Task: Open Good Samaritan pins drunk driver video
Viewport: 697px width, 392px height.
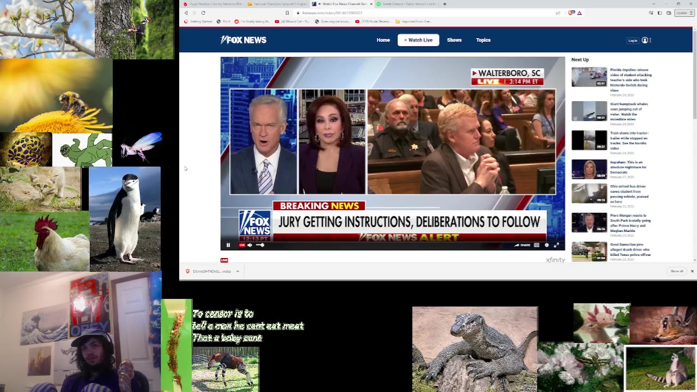Action: coord(630,250)
